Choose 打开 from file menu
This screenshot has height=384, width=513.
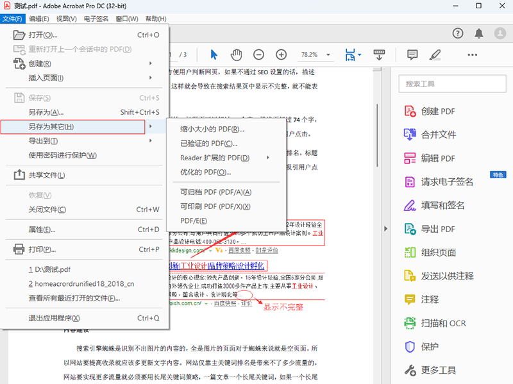pos(85,35)
